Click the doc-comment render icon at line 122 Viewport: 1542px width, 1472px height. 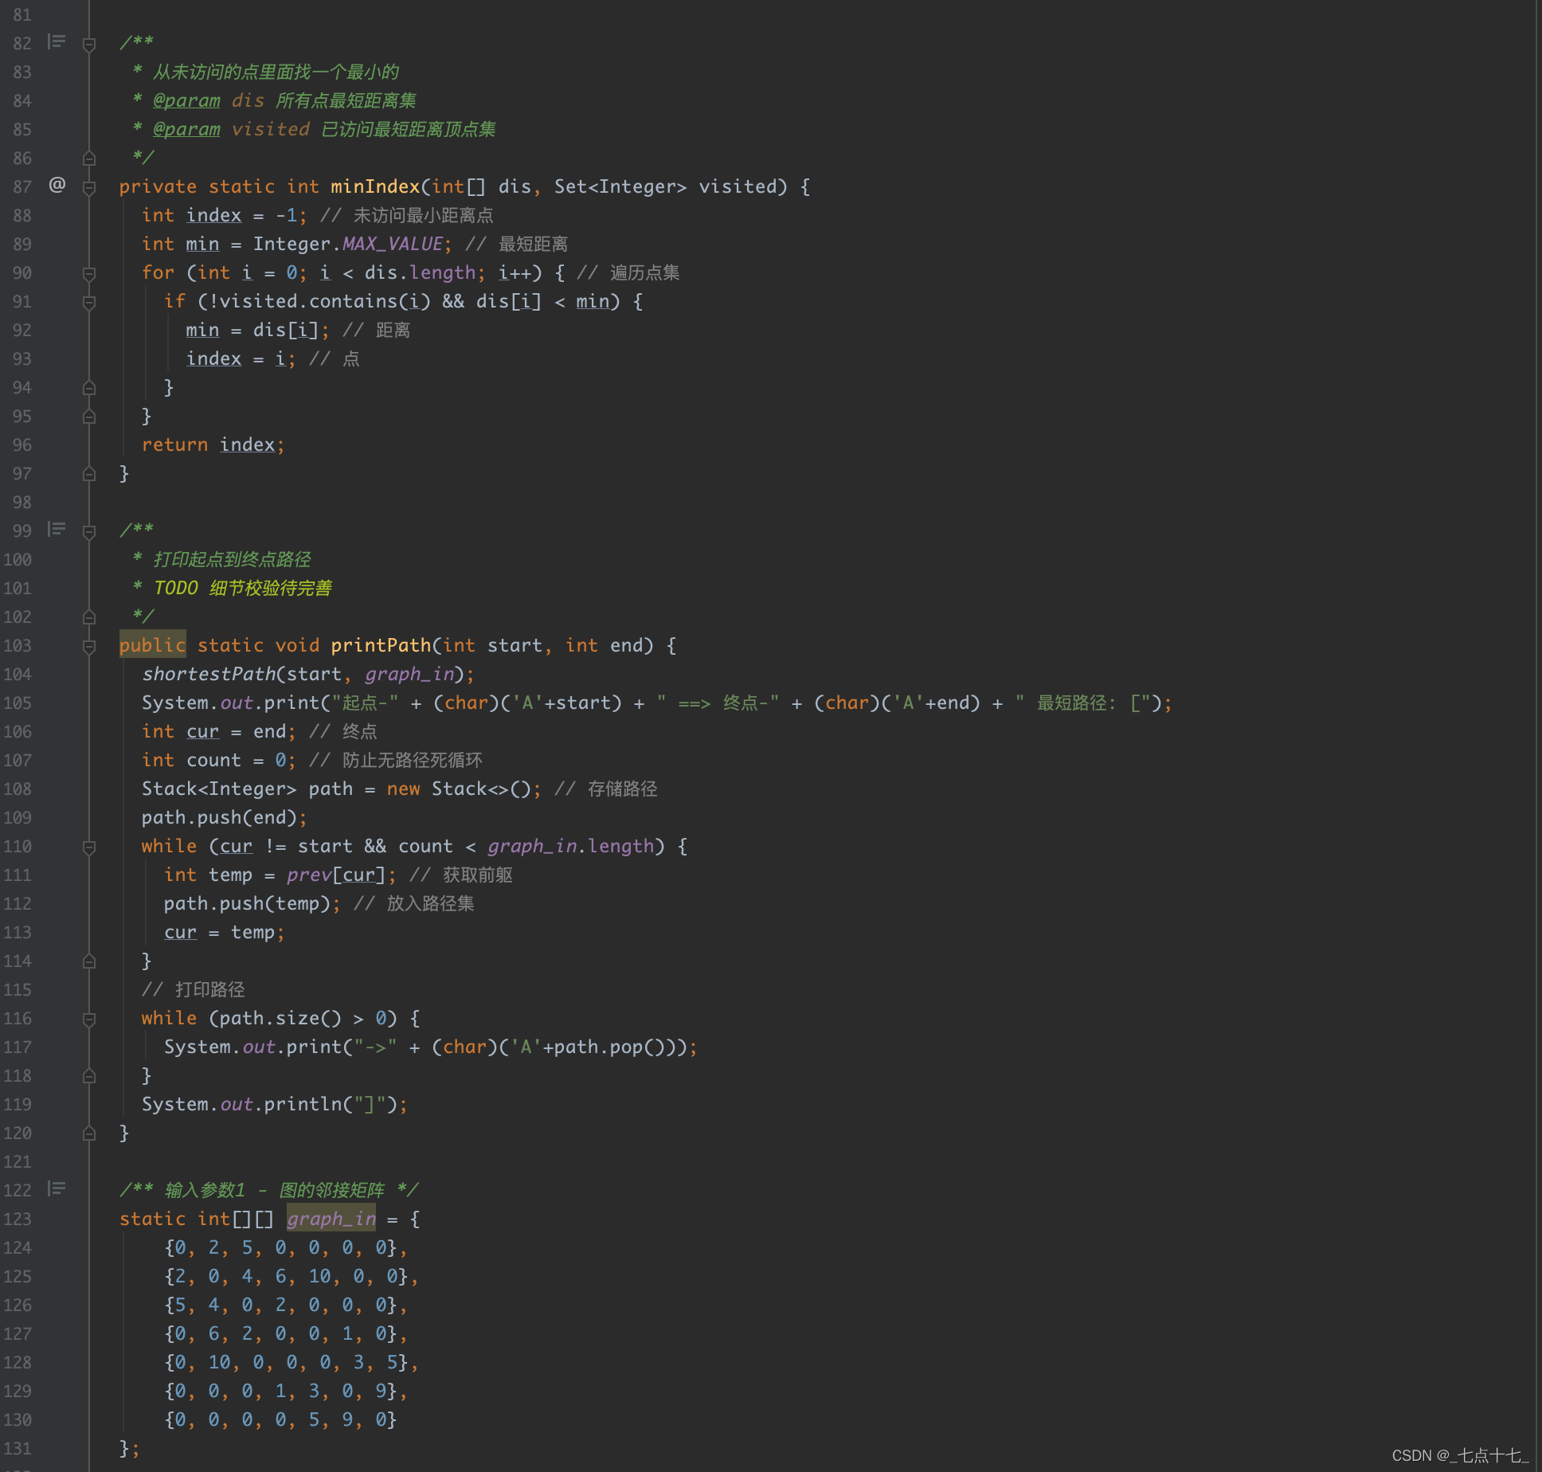coord(57,1188)
